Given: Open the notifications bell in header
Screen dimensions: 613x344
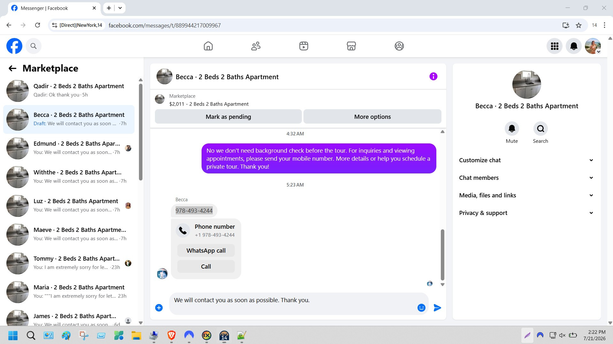Looking at the screenshot, I should pyautogui.click(x=574, y=46).
